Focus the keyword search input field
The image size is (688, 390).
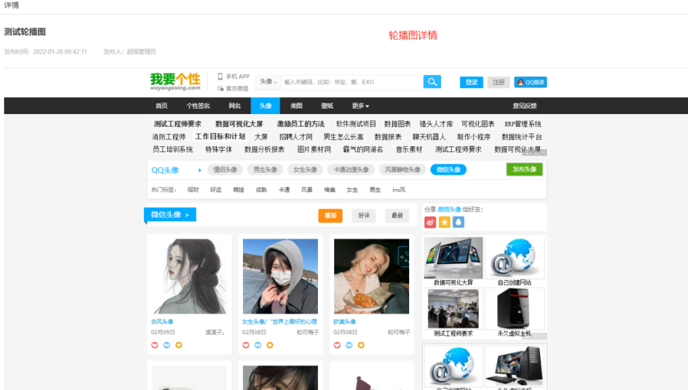click(x=352, y=82)
